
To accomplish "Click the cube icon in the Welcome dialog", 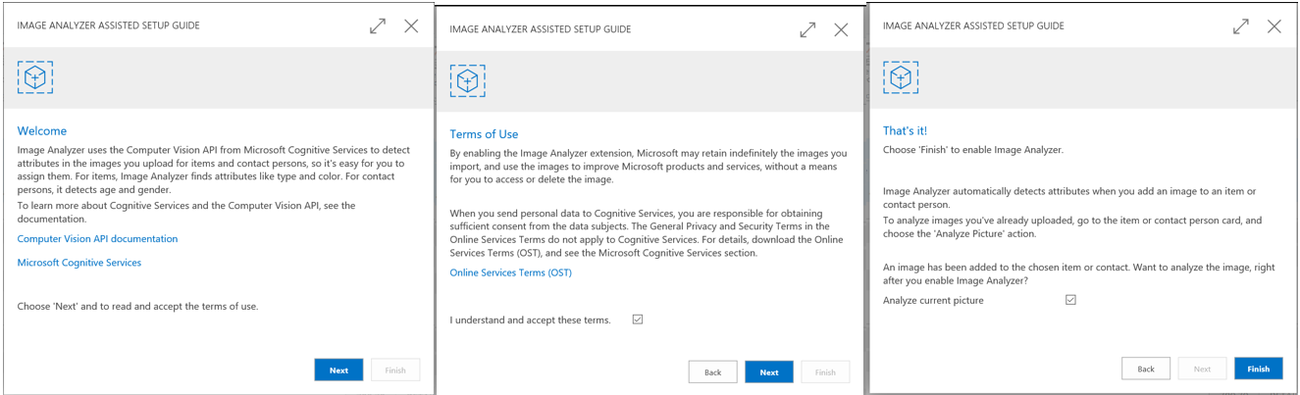I will point(35,77).
